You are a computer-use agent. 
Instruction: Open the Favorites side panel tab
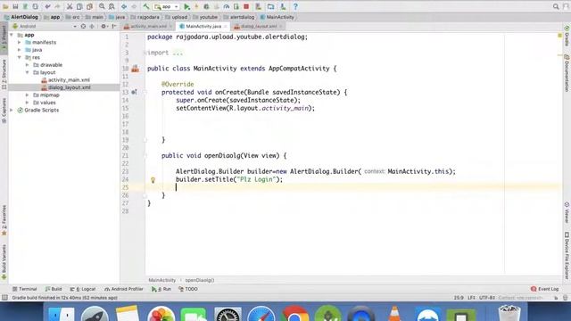(x=4, y=220)
